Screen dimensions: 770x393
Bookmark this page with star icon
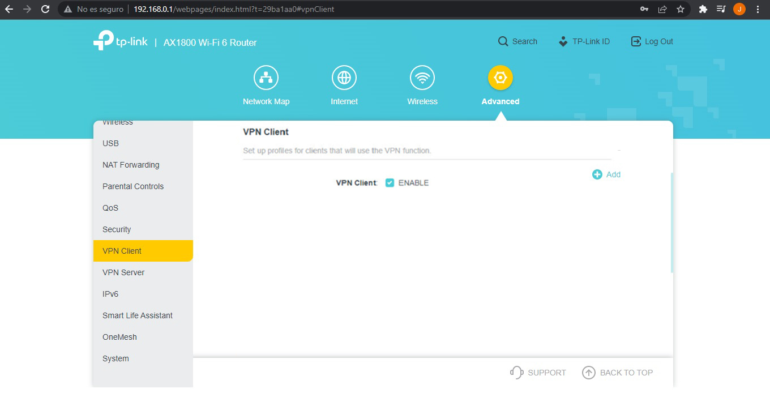pos(681,9)
